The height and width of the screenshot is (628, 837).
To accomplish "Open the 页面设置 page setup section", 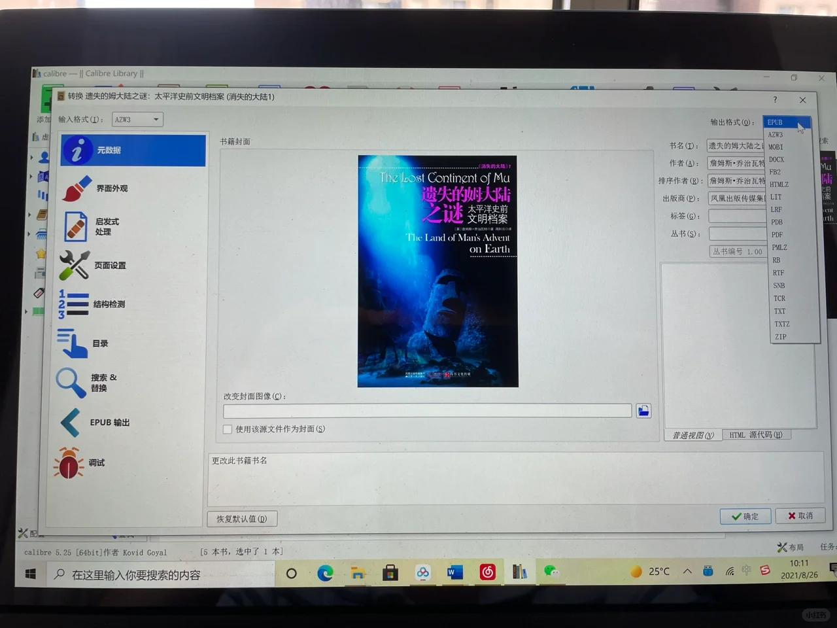I will click(93, 266).
